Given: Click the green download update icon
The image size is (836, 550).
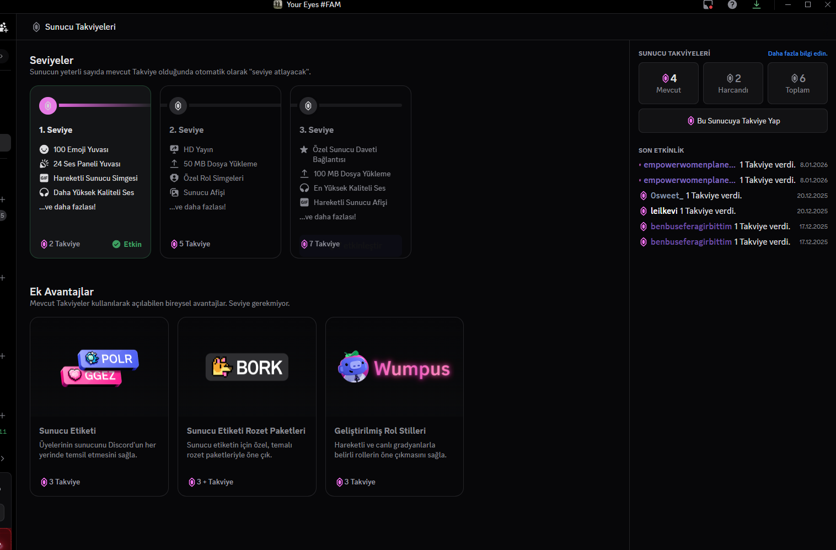Looking at the screenshot, I should tap(757, 4).
